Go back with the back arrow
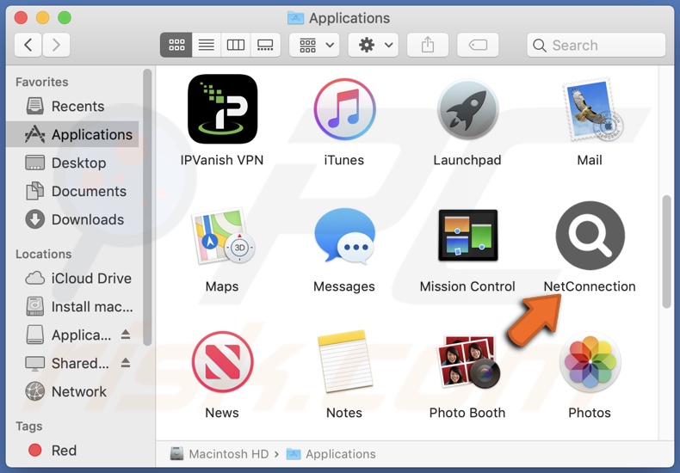This screenshot has height=473, width=680. pyautogui.click(x=28, y=45)
